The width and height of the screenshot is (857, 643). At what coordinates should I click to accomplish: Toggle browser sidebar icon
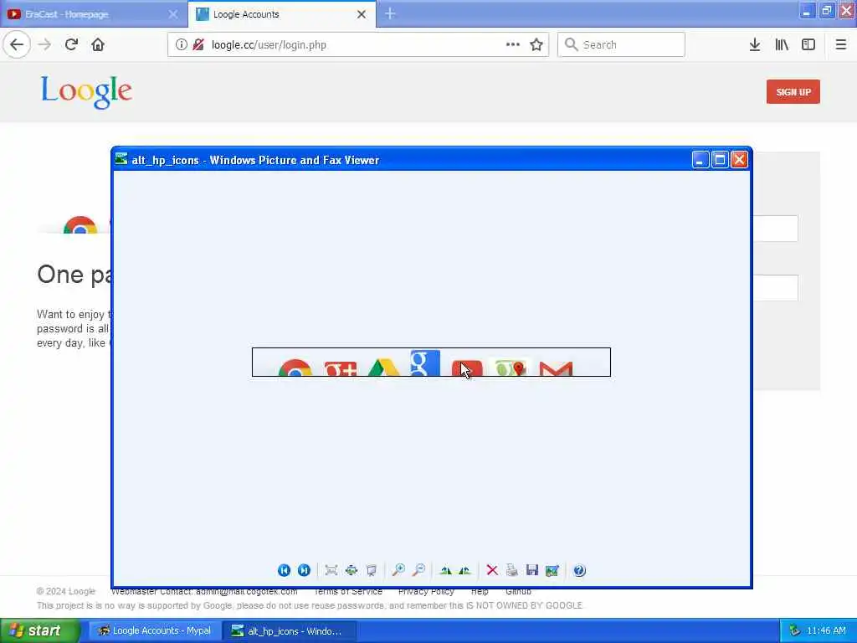pos(808,45)
